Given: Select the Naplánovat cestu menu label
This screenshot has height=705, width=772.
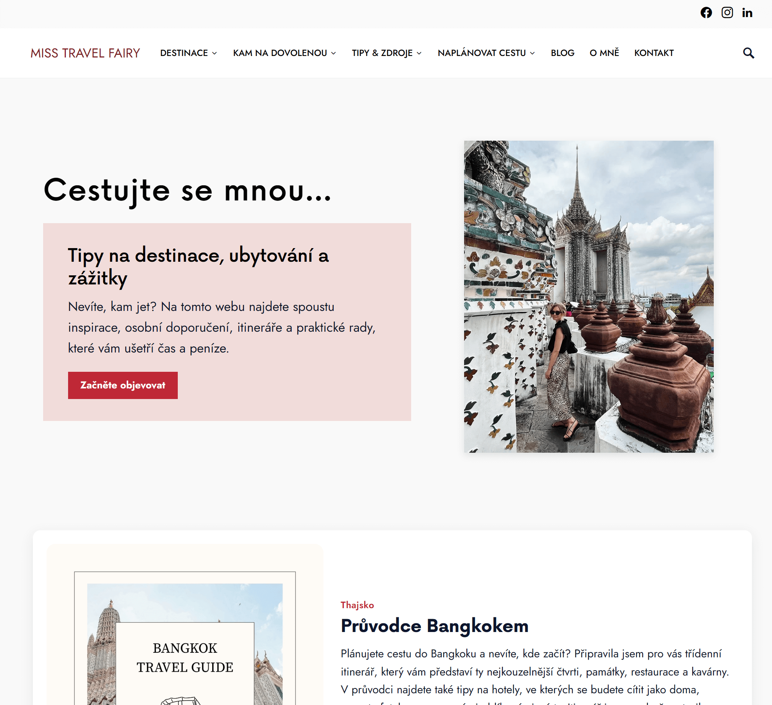Looking at the screenshot, I should pyautogui.click(x=482, y=53).
